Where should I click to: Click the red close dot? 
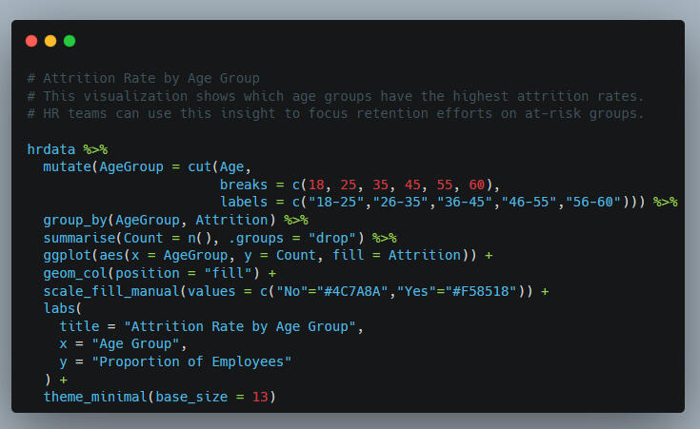31,41
